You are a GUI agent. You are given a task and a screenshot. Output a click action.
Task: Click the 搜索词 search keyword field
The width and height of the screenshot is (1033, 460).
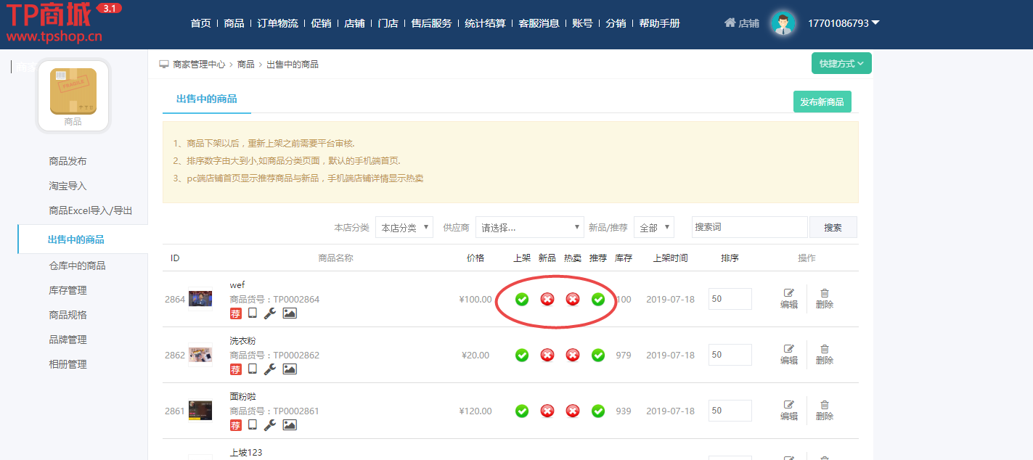click(x=749, y=227)
